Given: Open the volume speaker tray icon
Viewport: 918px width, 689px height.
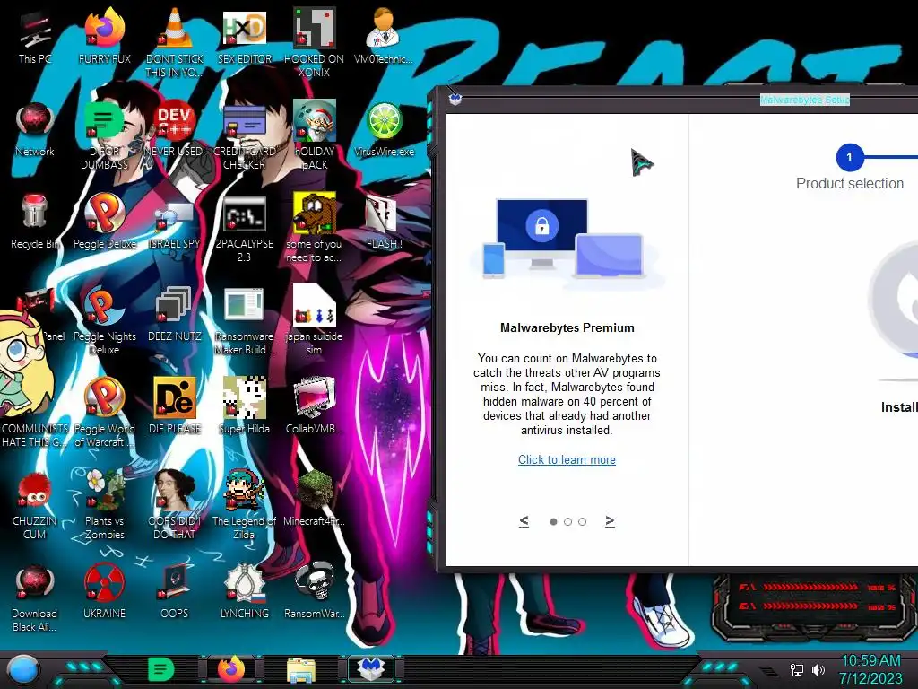Looking at the screenshot, I should point(818,669).
